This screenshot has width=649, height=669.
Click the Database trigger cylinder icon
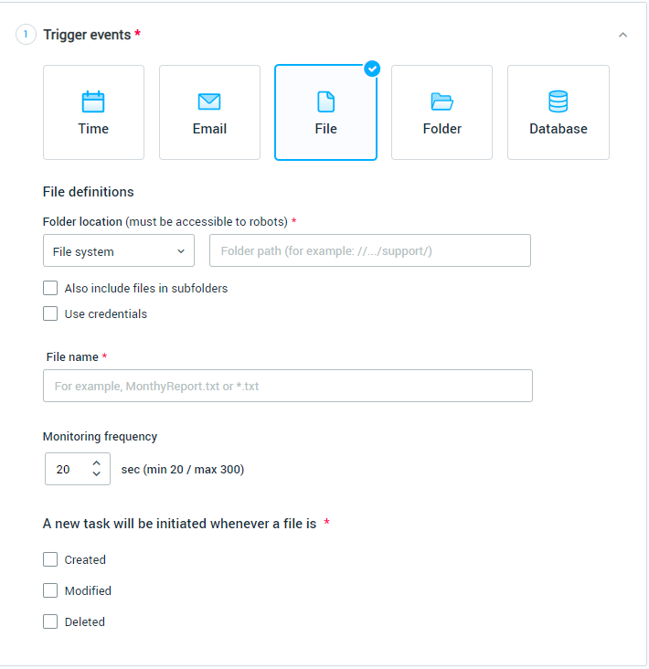tap(559, 101)
